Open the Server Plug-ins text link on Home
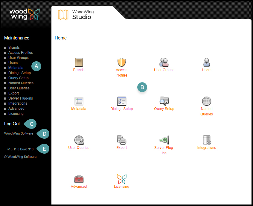This screenshot has height=206, width=253. point(164,150)
